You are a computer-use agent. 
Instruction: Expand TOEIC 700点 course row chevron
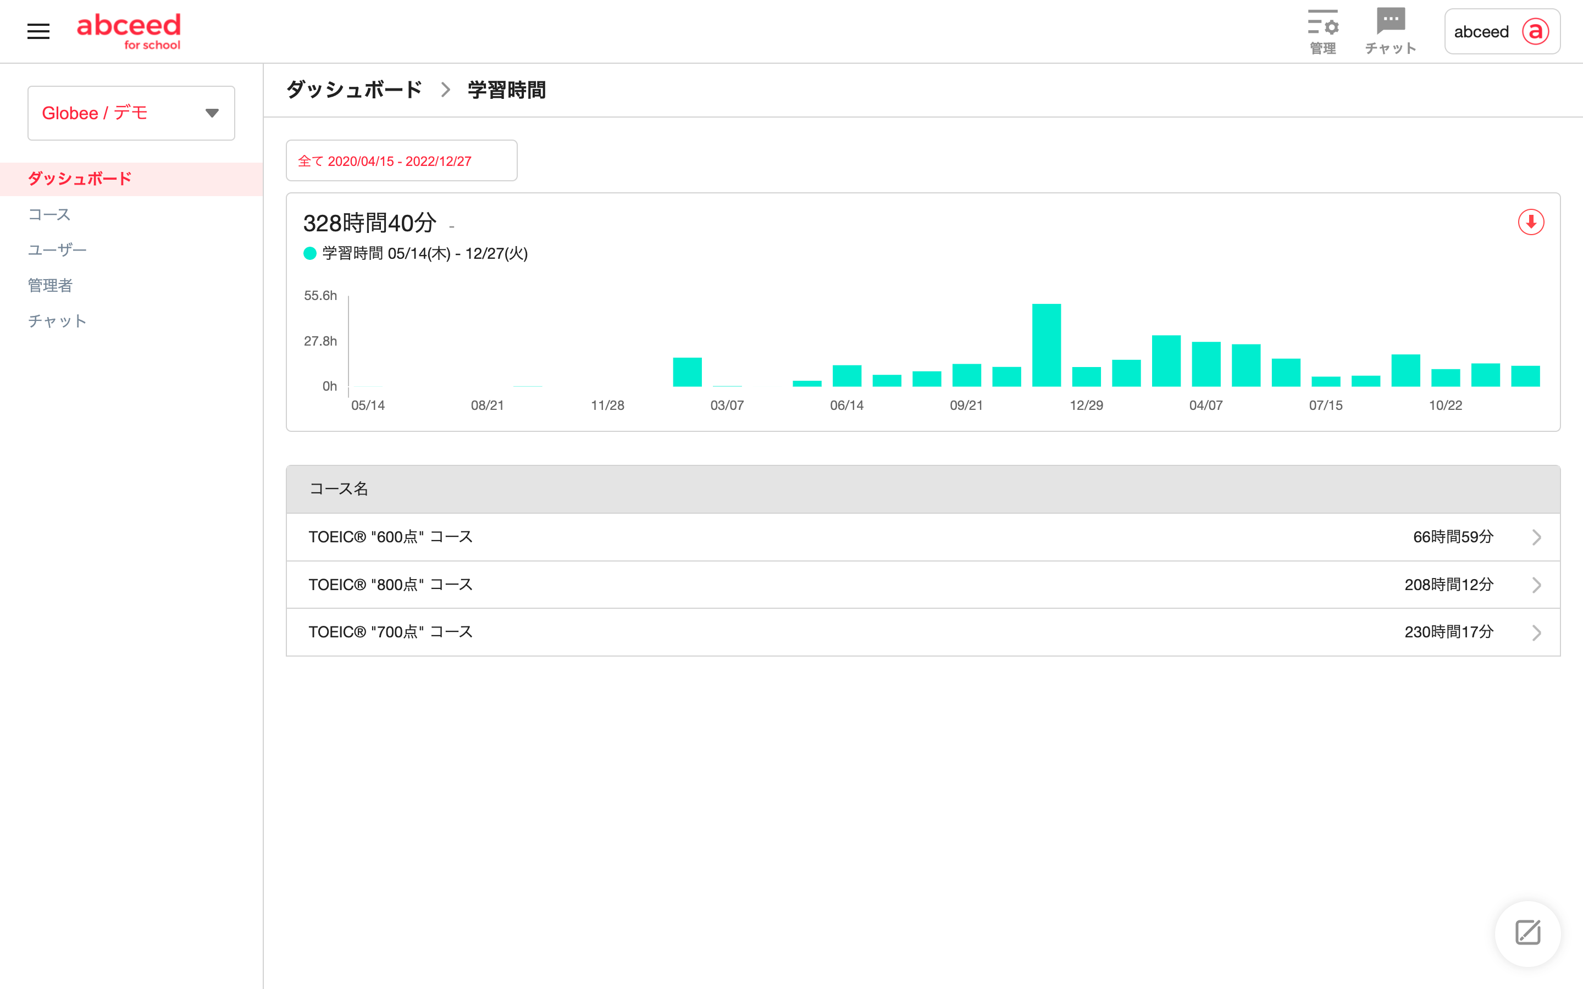point(1536,632)
